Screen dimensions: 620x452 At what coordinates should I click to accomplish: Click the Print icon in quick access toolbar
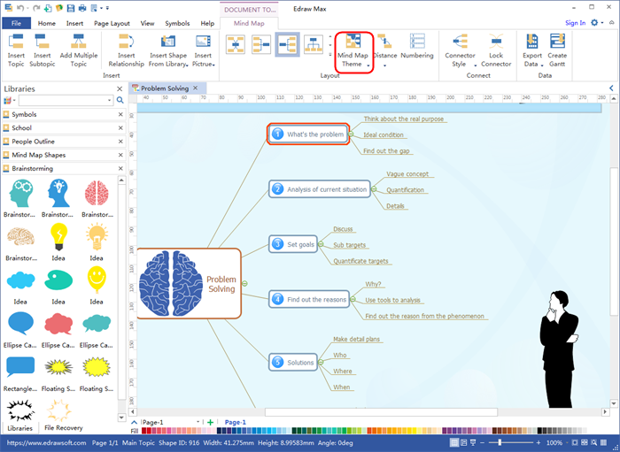[x=82, y=8]
